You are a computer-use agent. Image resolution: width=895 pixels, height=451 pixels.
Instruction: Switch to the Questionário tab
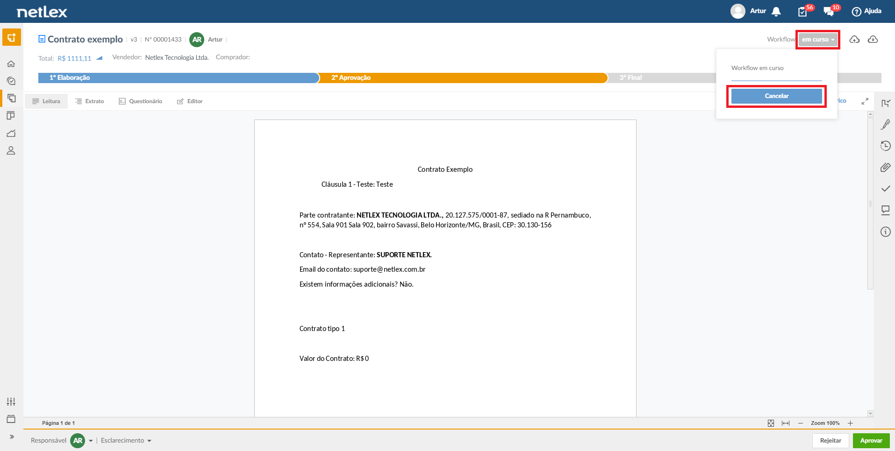coord(140,101)
